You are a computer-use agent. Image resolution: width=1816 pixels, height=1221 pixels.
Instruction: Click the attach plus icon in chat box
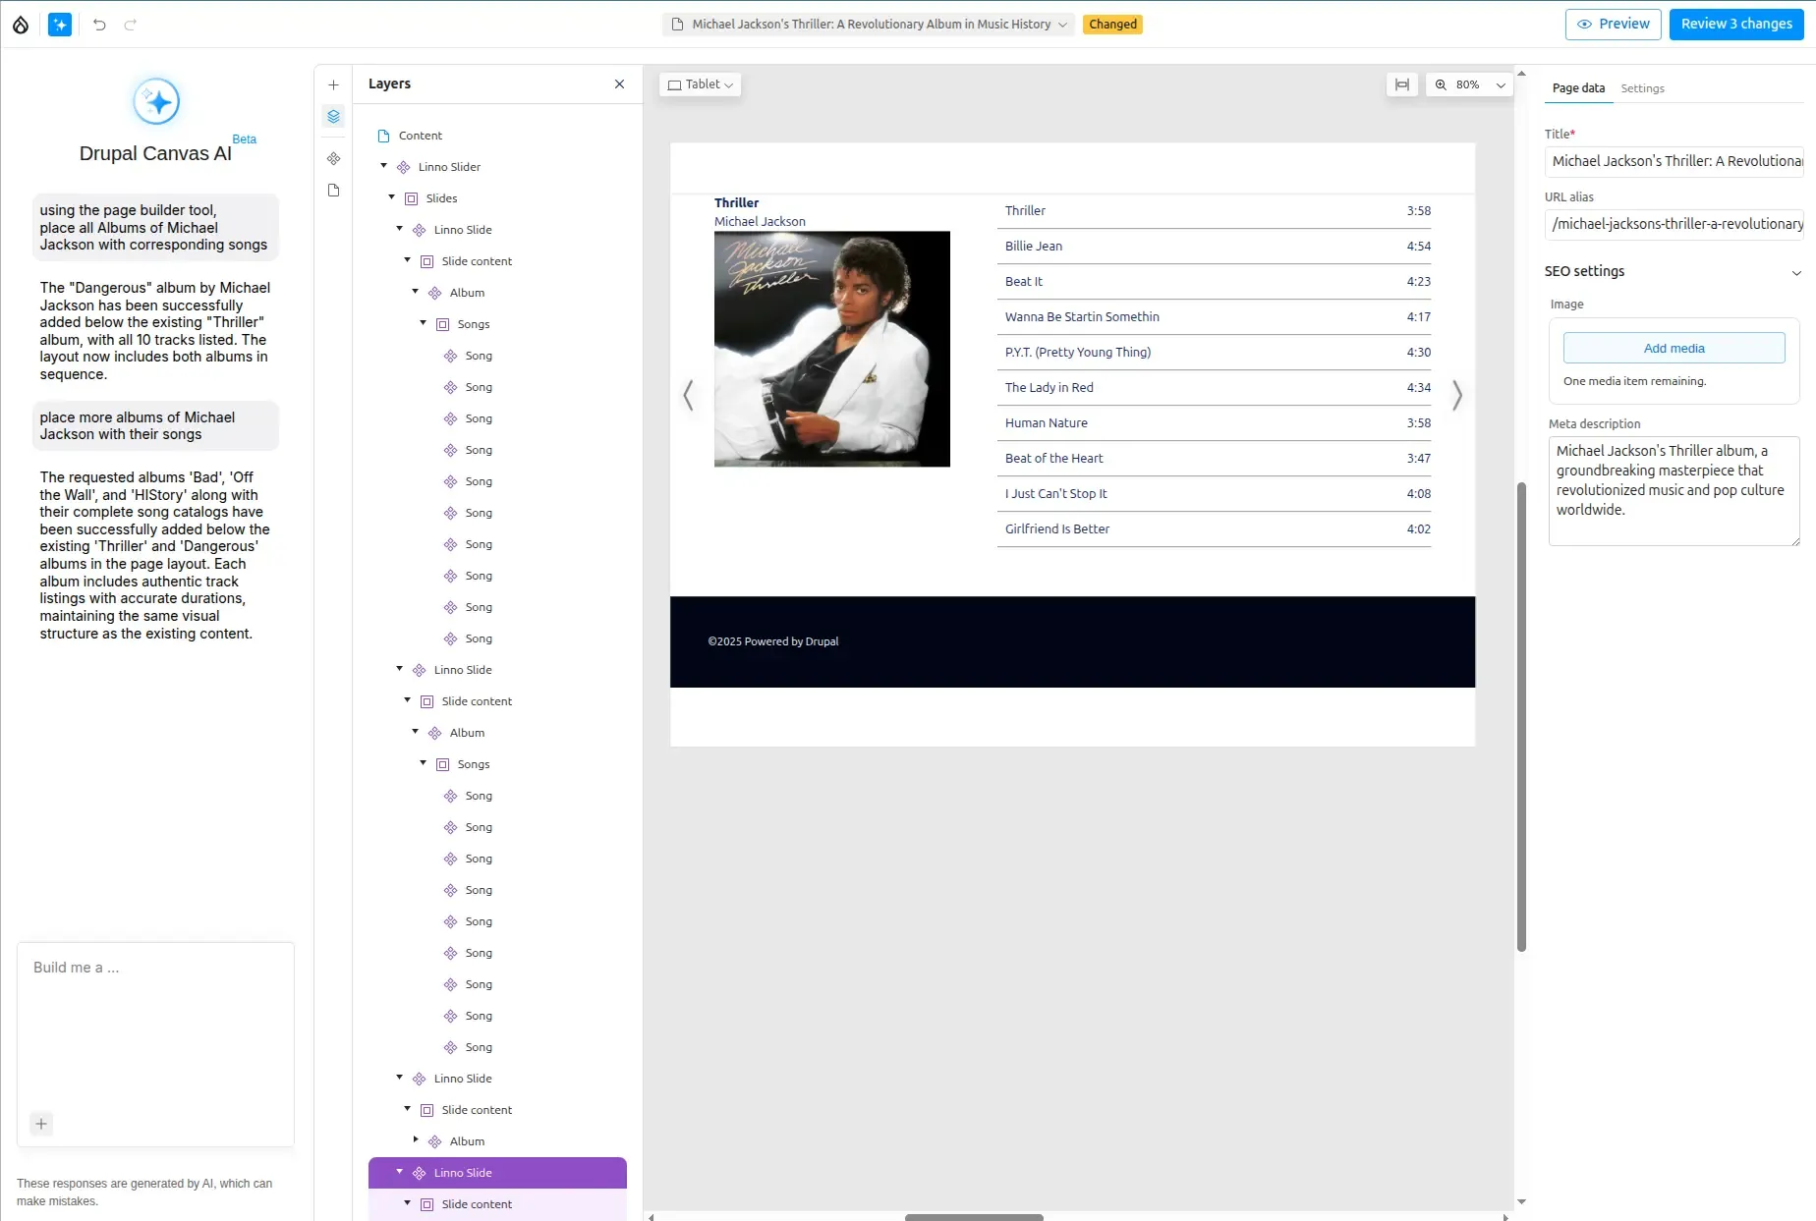click(x=41, y=1124)
